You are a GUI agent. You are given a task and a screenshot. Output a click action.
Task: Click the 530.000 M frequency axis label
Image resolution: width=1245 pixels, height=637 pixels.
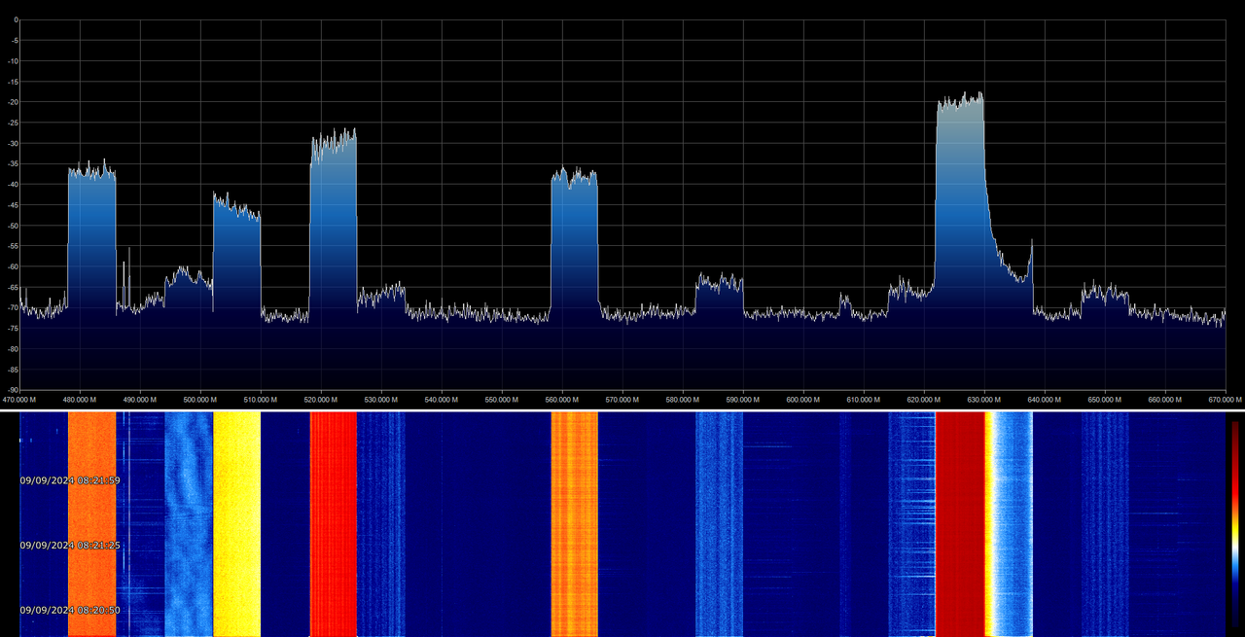point(381,400)
